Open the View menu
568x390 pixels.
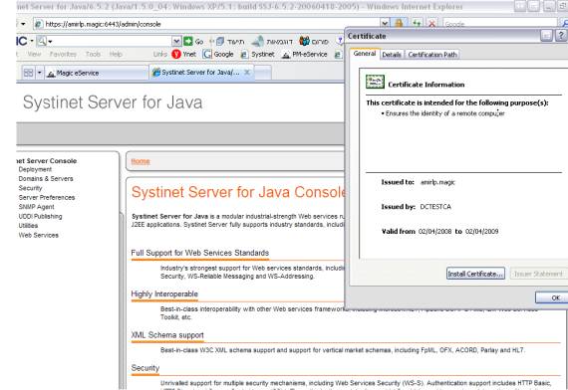[35, 55]
